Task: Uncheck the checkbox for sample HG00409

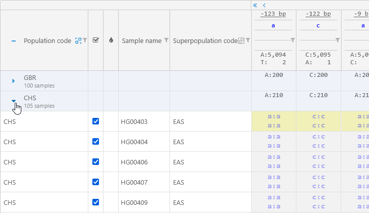Action: pyautogui.click(x=95, y=202)
